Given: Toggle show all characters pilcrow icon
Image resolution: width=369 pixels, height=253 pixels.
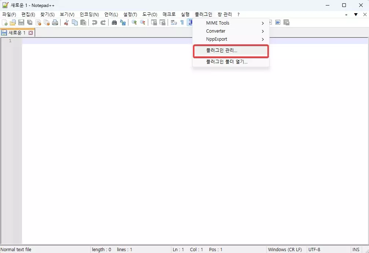Looking at the screenshot, I should tap(182, 23).
